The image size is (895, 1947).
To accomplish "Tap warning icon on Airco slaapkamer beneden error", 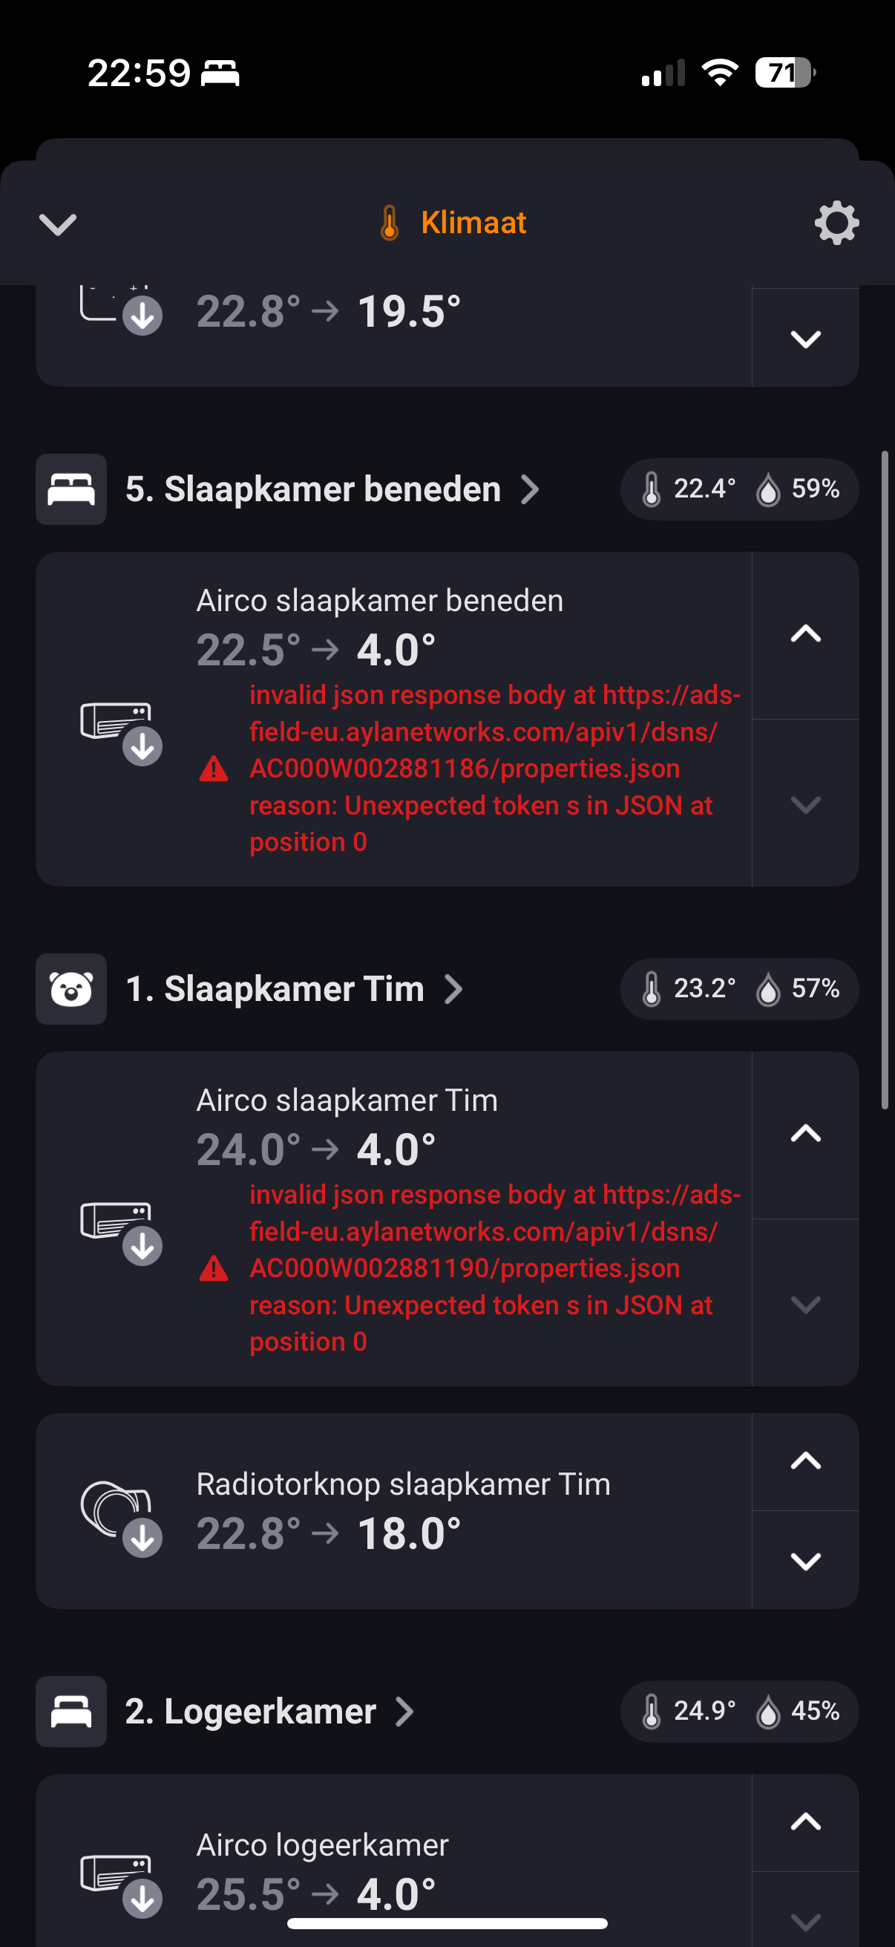I will (214, 769).
